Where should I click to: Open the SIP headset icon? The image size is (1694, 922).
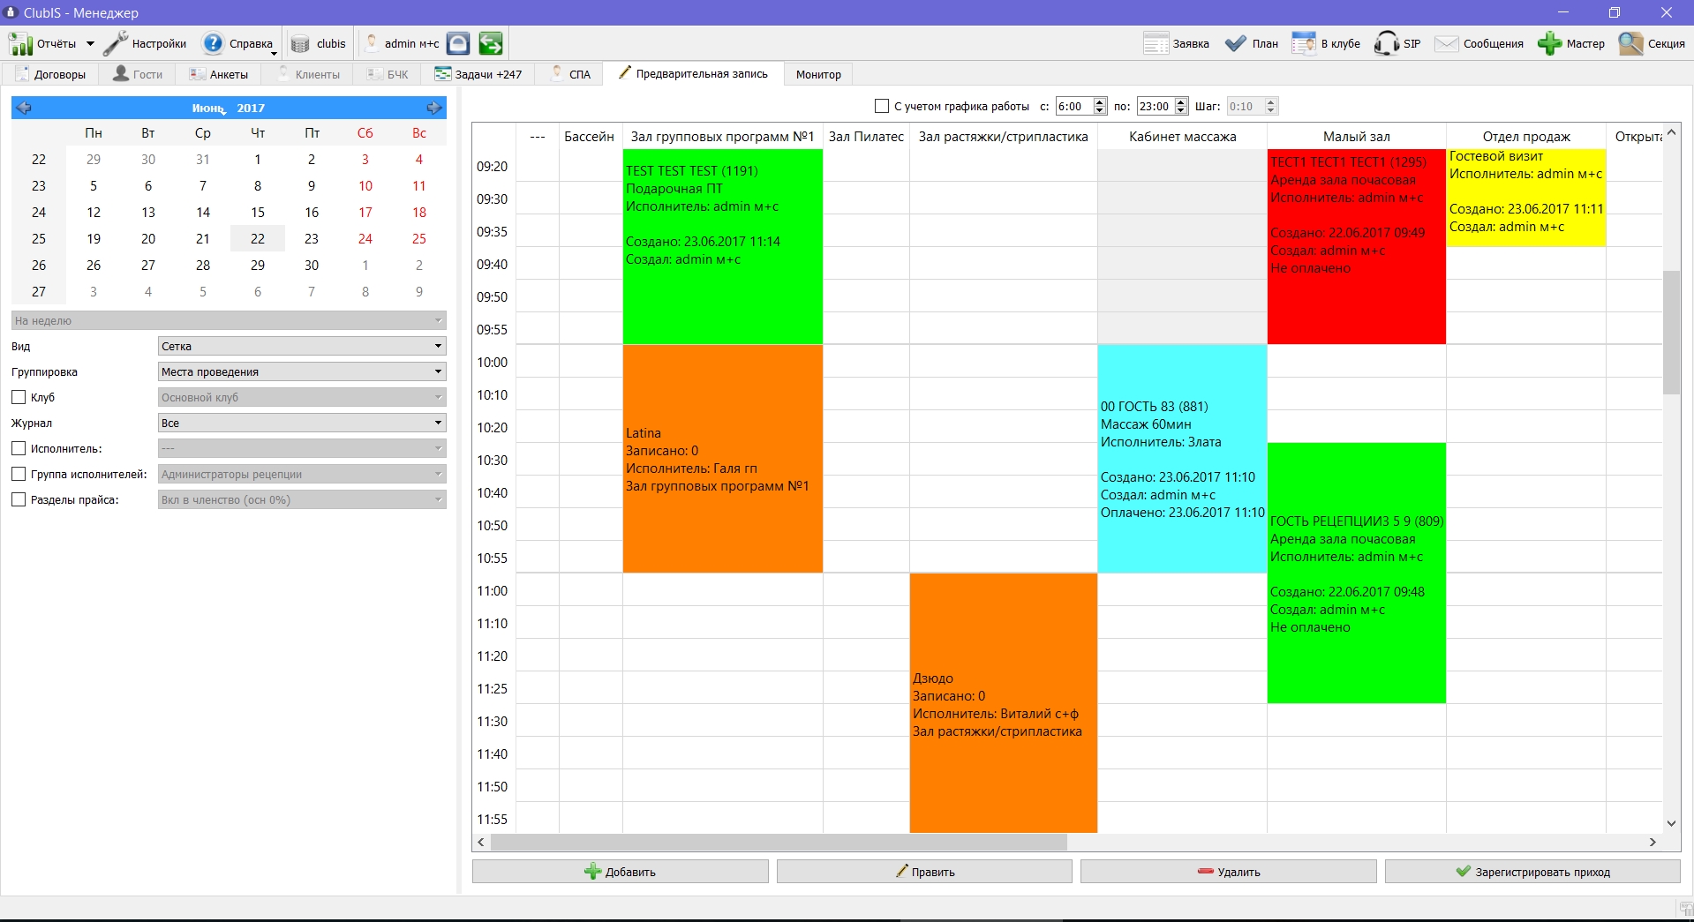[1386, 43]
